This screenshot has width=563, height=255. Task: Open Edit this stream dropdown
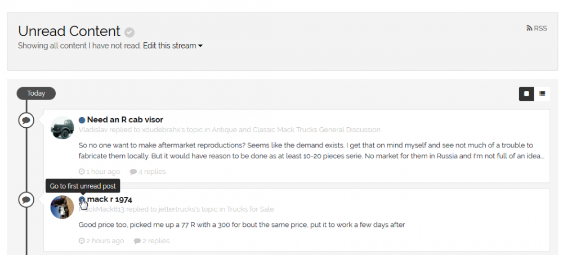[x=173, y=46]
